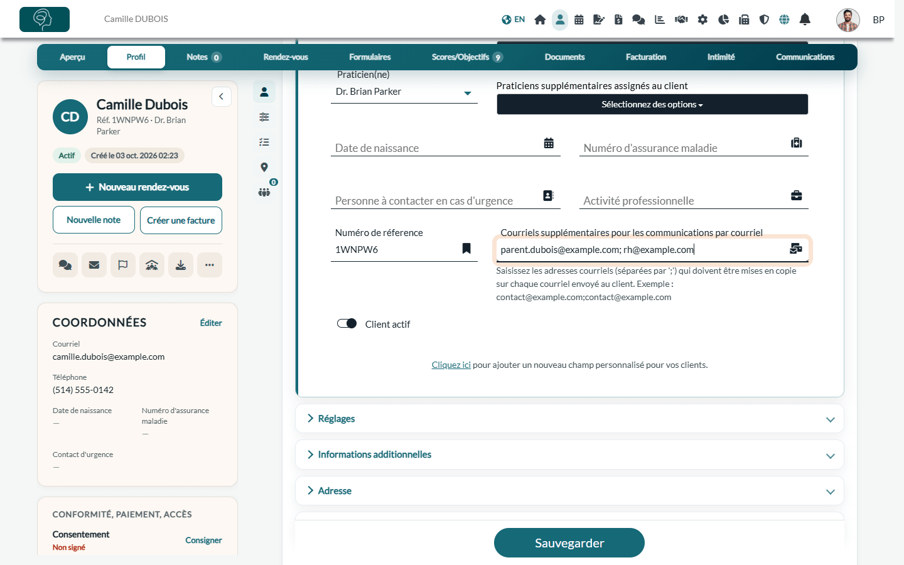Image resolution: width=904 pixels, height=565 pixels.
Task: Click the download icon under client card
Action: pos(181,265)
